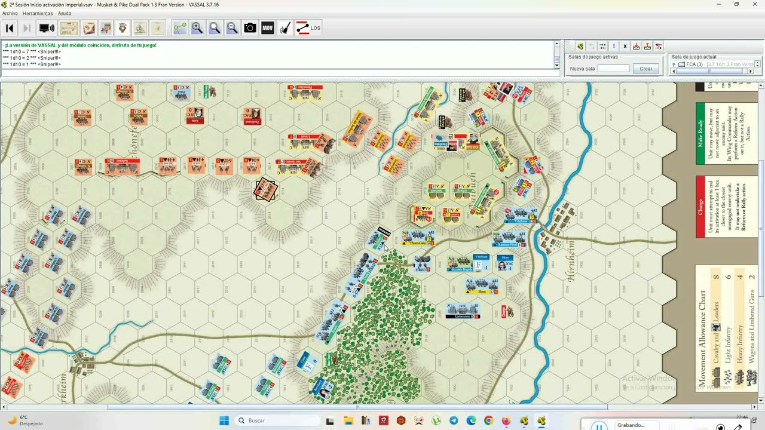This screenshot has width=765, height=430.
Task: Open the Herramientas menu
Action: pos(38,13)
